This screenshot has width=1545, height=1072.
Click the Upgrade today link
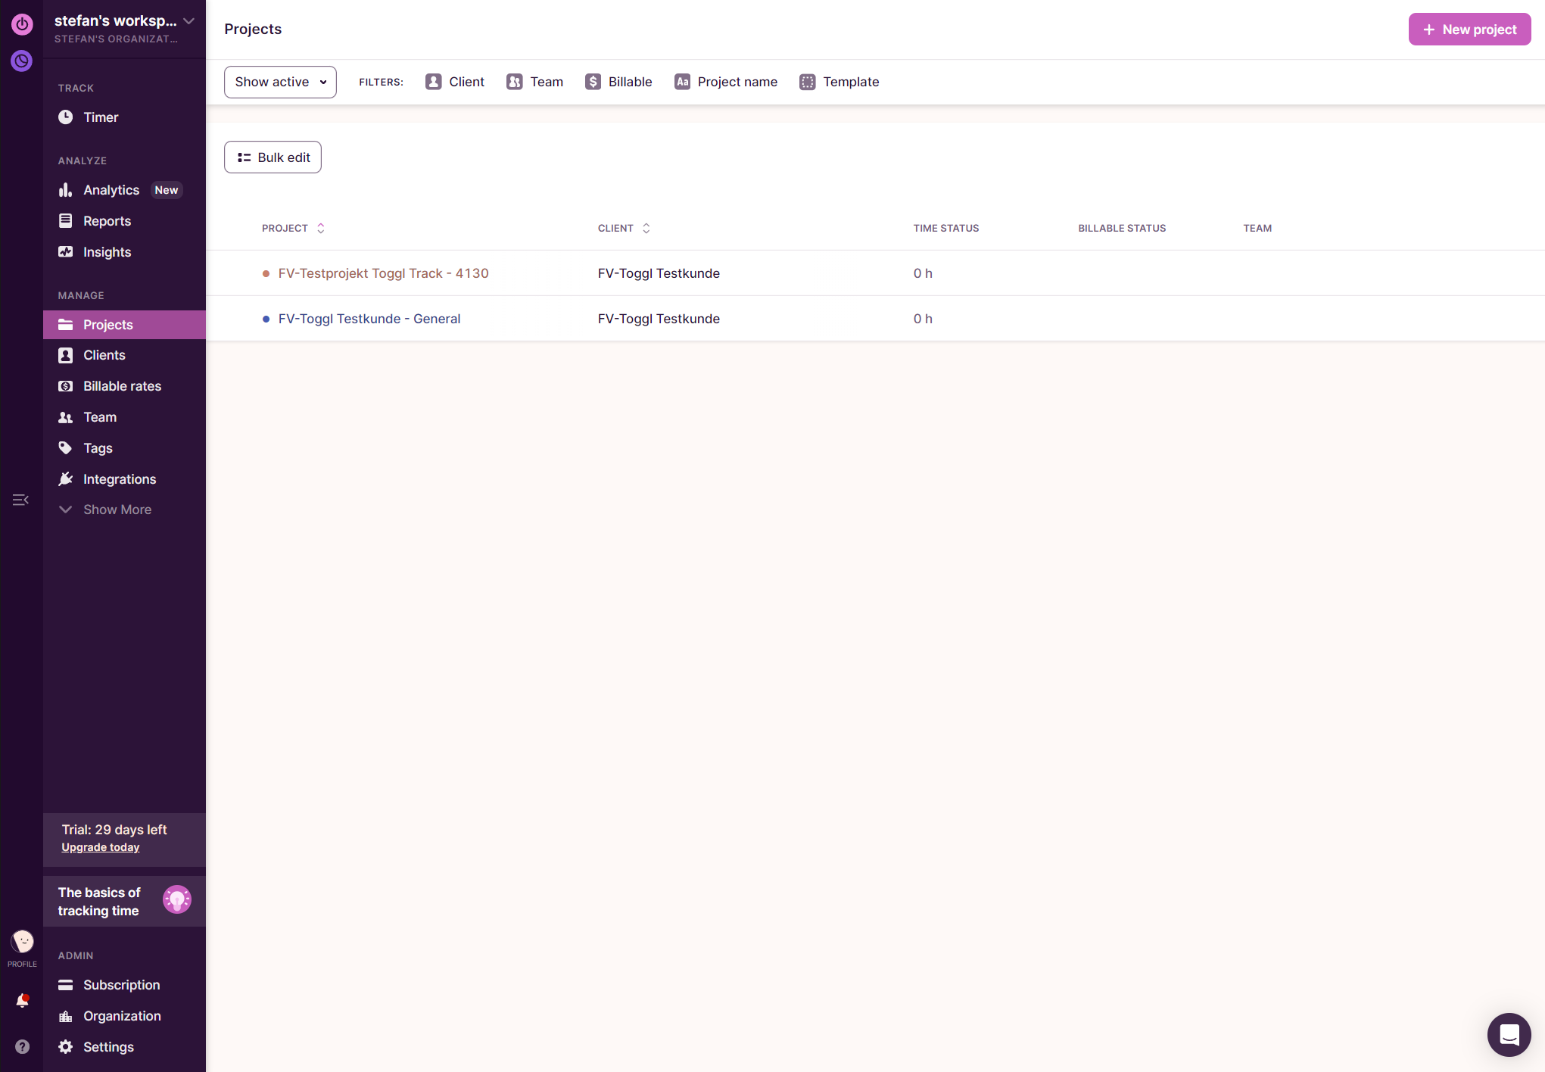tap(101, 847)
